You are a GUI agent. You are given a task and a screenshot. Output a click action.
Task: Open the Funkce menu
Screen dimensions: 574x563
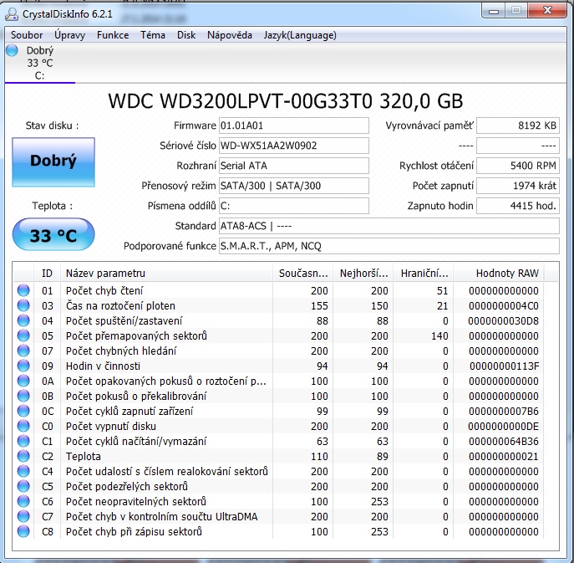coord(113,35)
